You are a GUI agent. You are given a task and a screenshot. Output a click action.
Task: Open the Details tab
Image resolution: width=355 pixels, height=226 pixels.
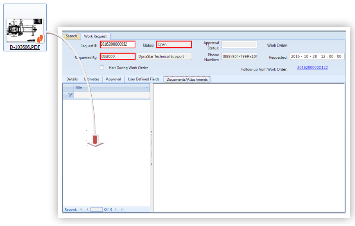click(x=72, y=79)
